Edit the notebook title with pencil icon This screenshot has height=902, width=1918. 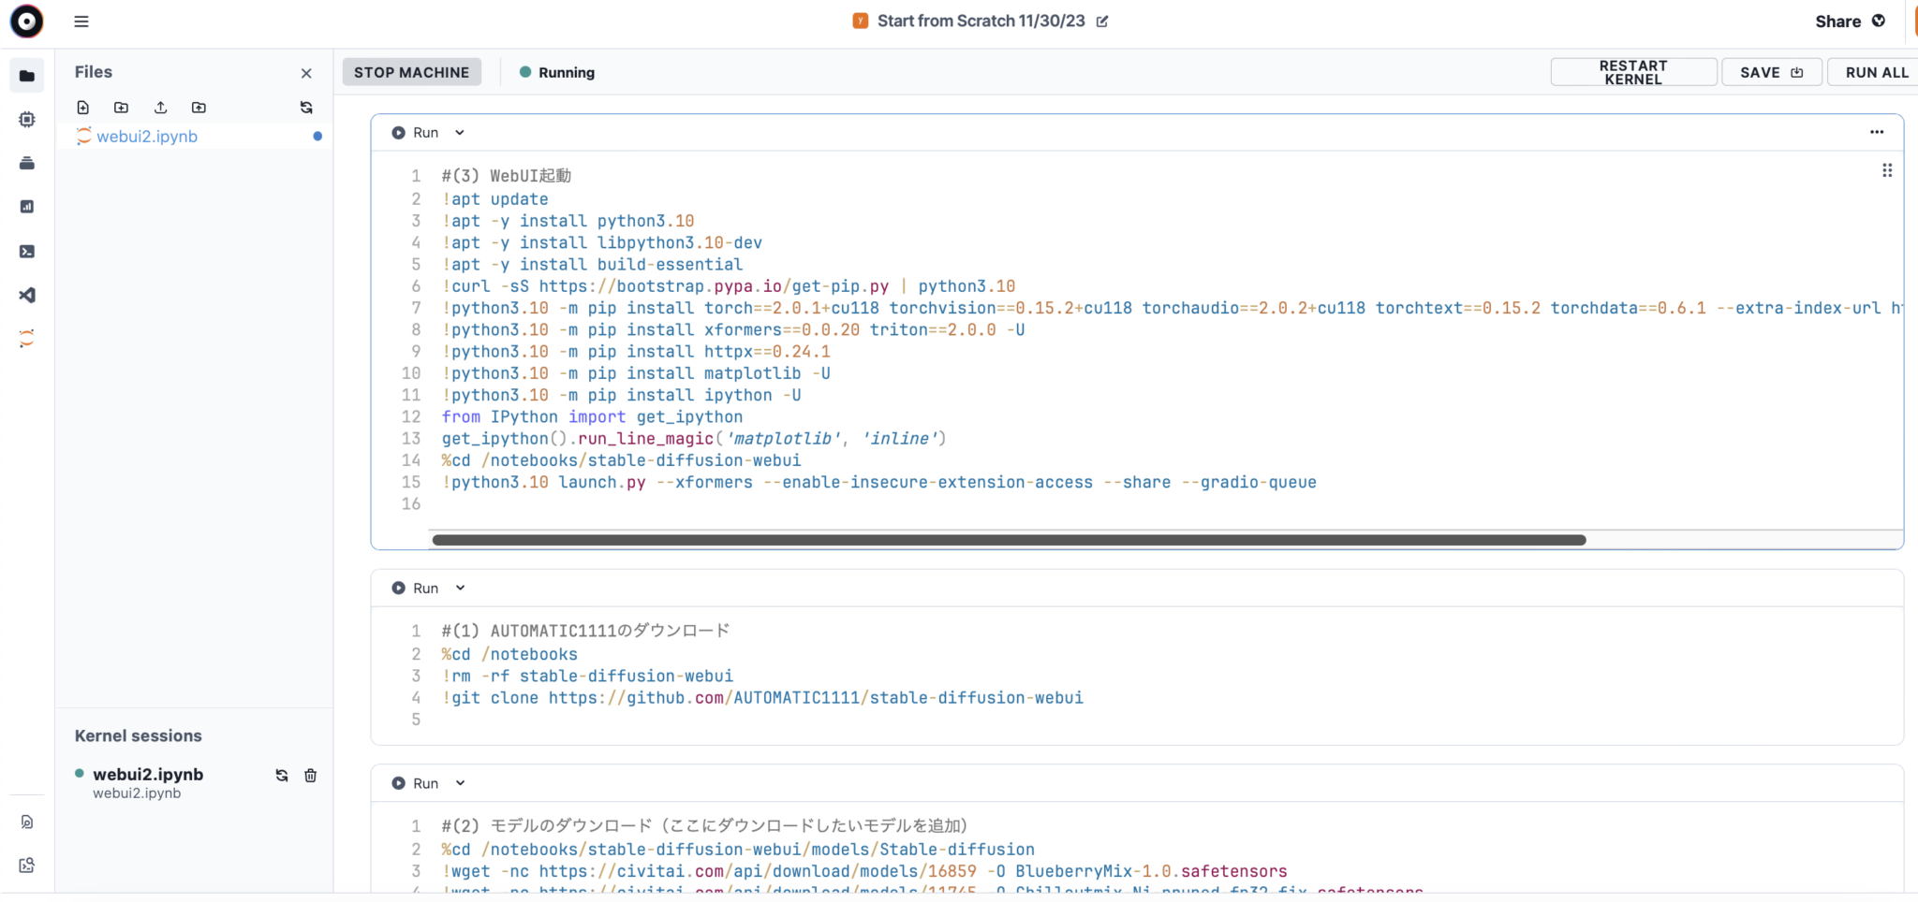pyautogui.click(x=1102, y=22)
